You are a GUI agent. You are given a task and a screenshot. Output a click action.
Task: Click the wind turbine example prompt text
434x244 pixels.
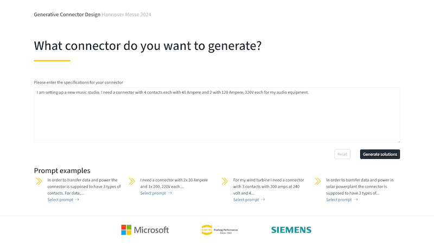[268, 187]
